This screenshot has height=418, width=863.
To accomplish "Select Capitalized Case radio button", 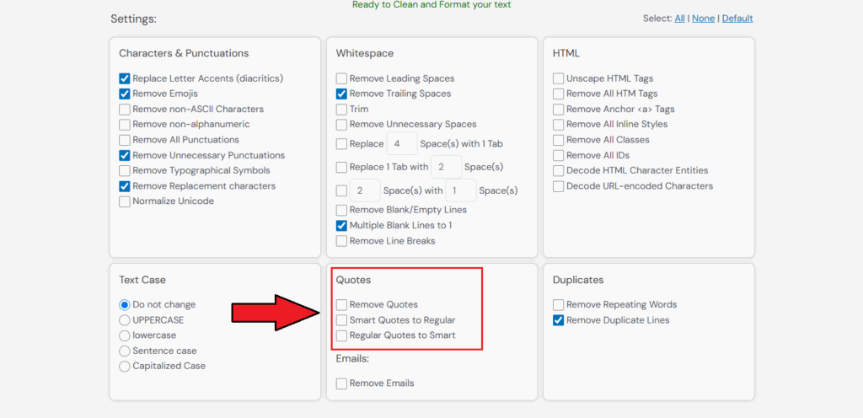I will pos(125,367).
